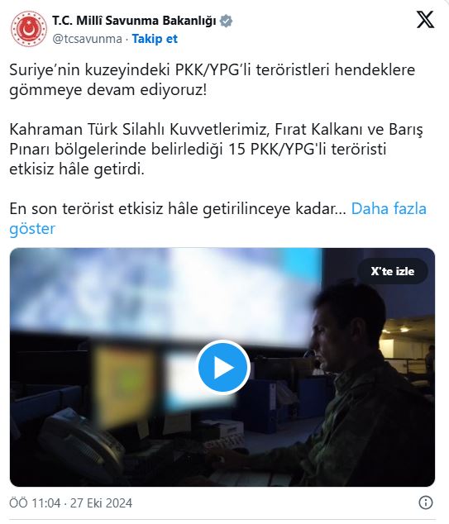449x524 pixels.
Task: Click the '27 Eki 2024' date
Action: (102, 503)
